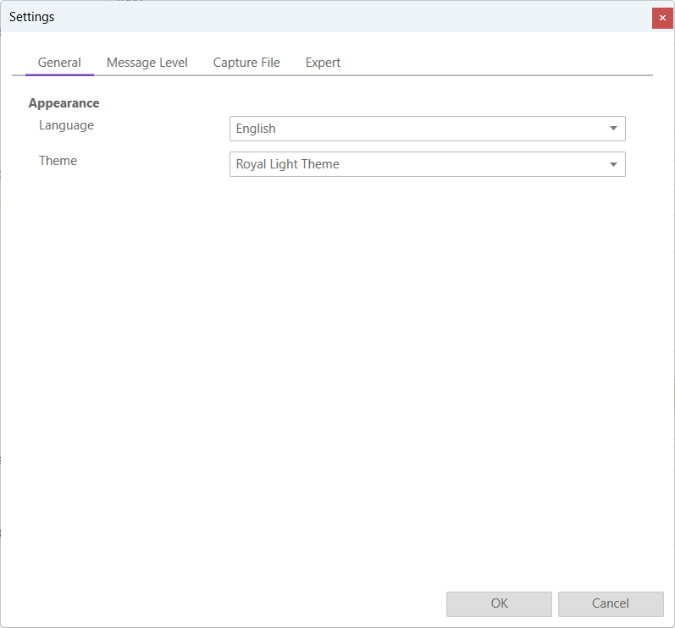Click the Language label

66,125
